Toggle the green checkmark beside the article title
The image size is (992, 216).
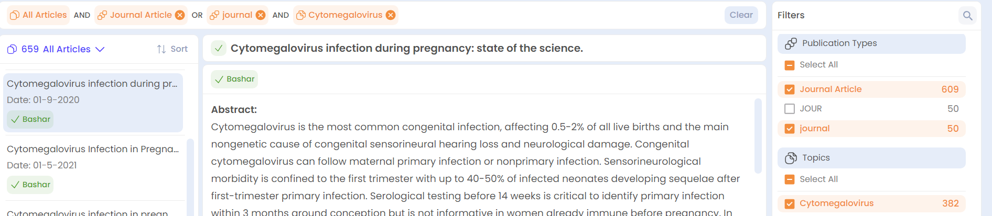coord(219,48)
